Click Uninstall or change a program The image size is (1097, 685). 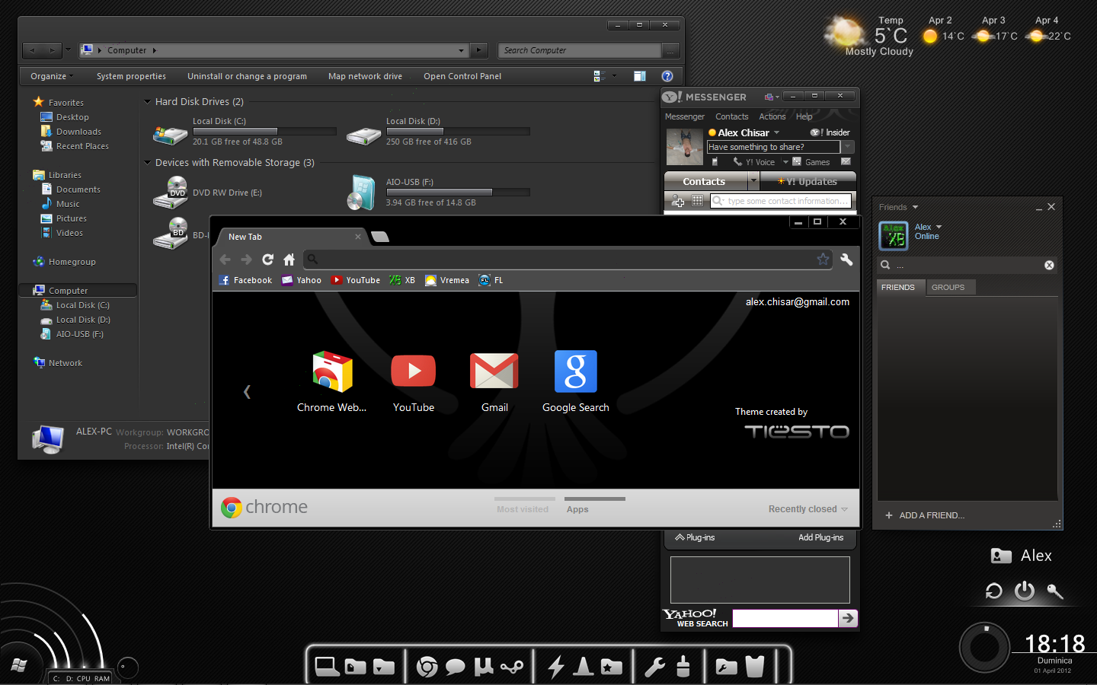click(247, 76)
